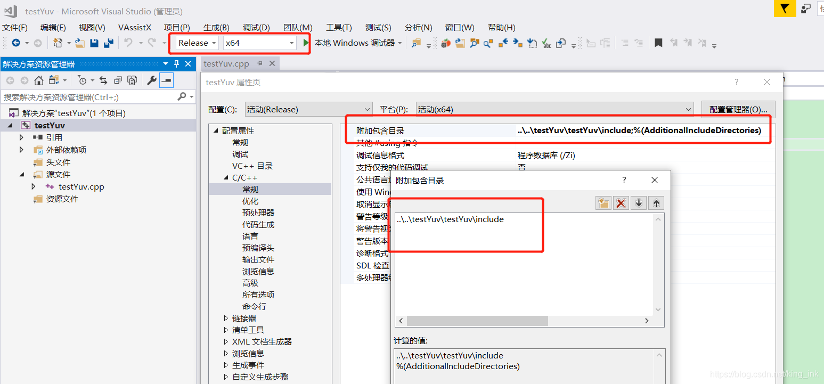Click the open file folder icon
The width and height of the screenshot is (824, 384).
pos(80,43)
